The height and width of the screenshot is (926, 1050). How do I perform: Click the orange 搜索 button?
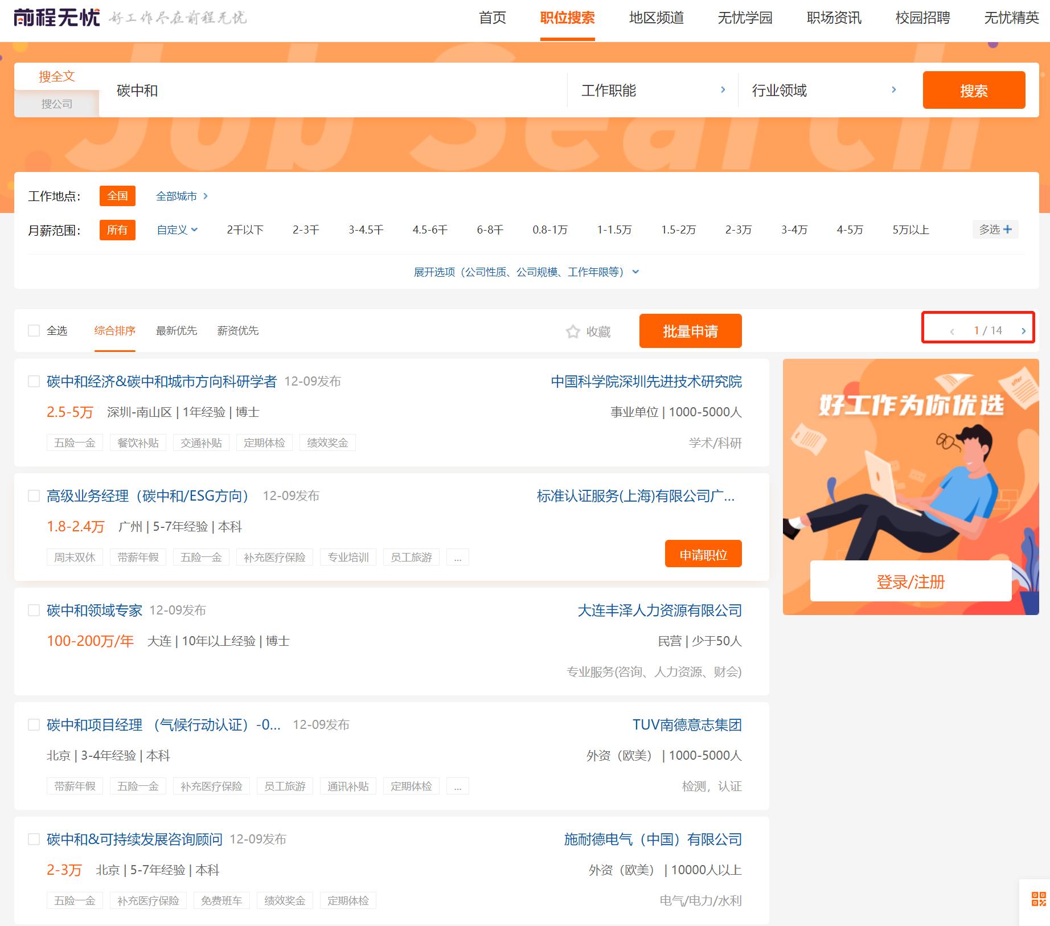[x=974, y=89]
